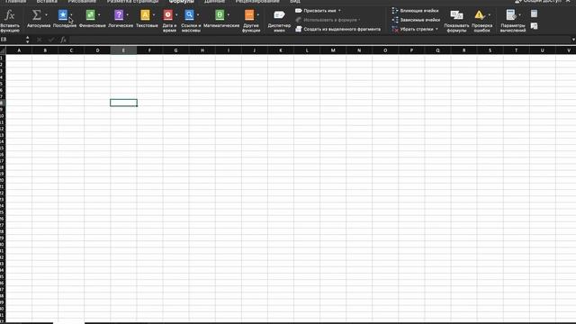Open the Другие функции icon

(x=249, y=15)
